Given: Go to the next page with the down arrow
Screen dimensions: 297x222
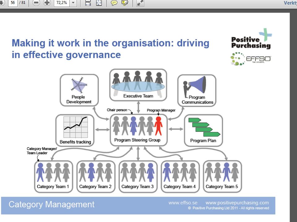Looking at the screenshot, I should tap(2, 3).
